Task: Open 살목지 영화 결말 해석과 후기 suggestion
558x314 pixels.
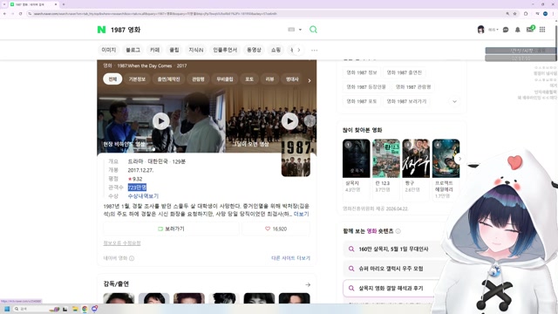Action: coord(391,288)
